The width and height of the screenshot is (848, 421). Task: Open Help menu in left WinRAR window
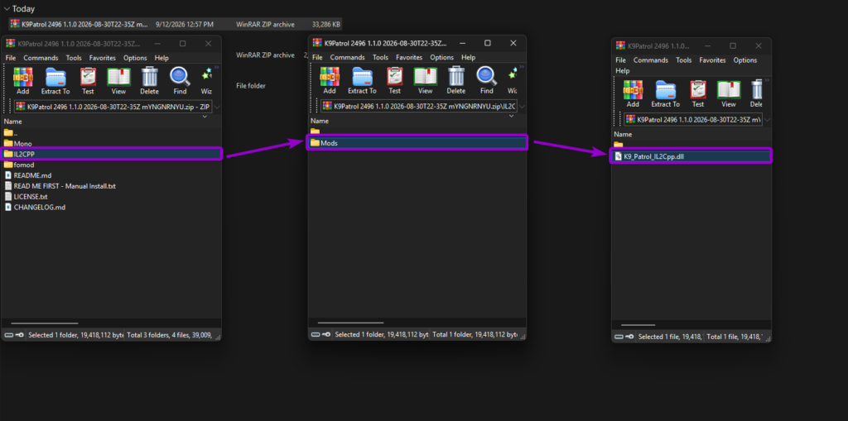click(x=161, y=58)
